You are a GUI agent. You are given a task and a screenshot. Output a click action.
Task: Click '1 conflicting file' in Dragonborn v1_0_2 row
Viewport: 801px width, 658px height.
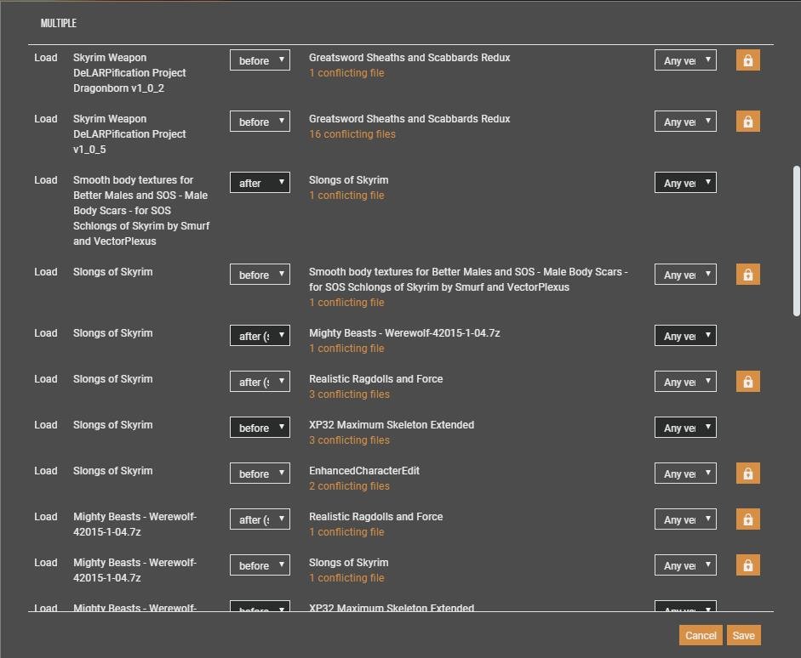[x=346, y=73]
